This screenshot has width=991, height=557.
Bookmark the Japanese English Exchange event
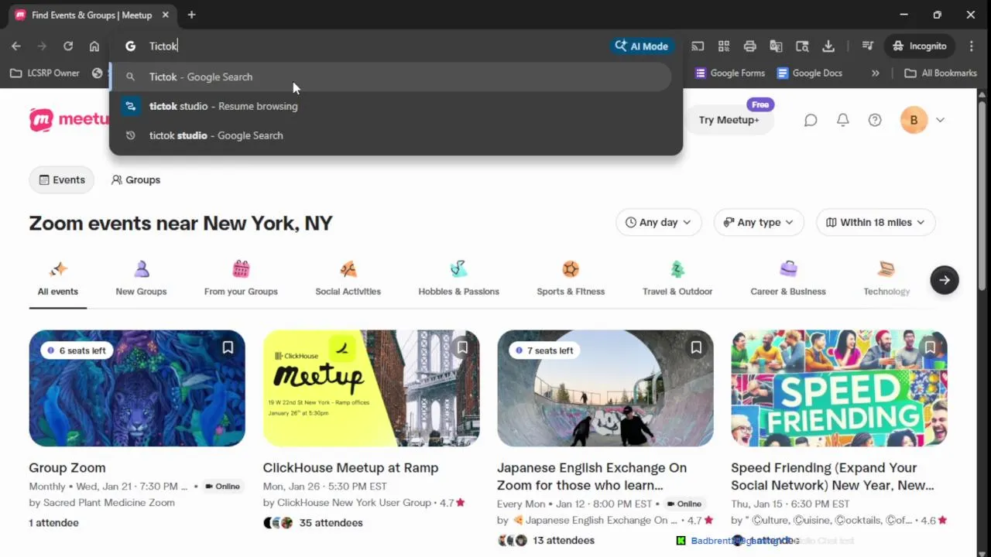696,348
